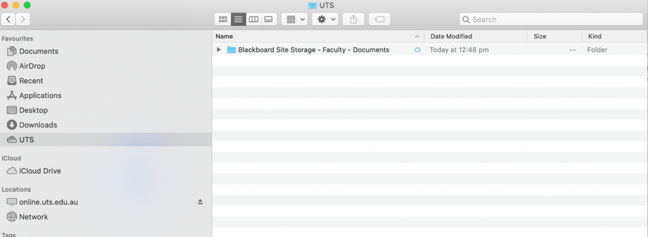This screenshot has height=237, width=648.
Task: Click the Name column sort arrow
Action: [417, 36]
